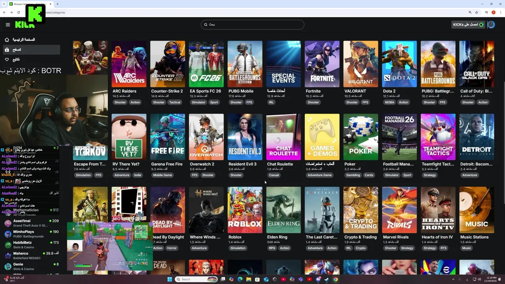505x284 pixels.
Task: Click the Get KICKs button
Action: (x=468, y=24)
